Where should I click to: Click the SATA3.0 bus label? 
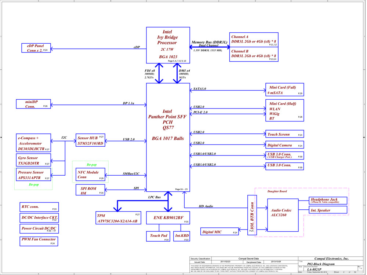click(200, 89)
